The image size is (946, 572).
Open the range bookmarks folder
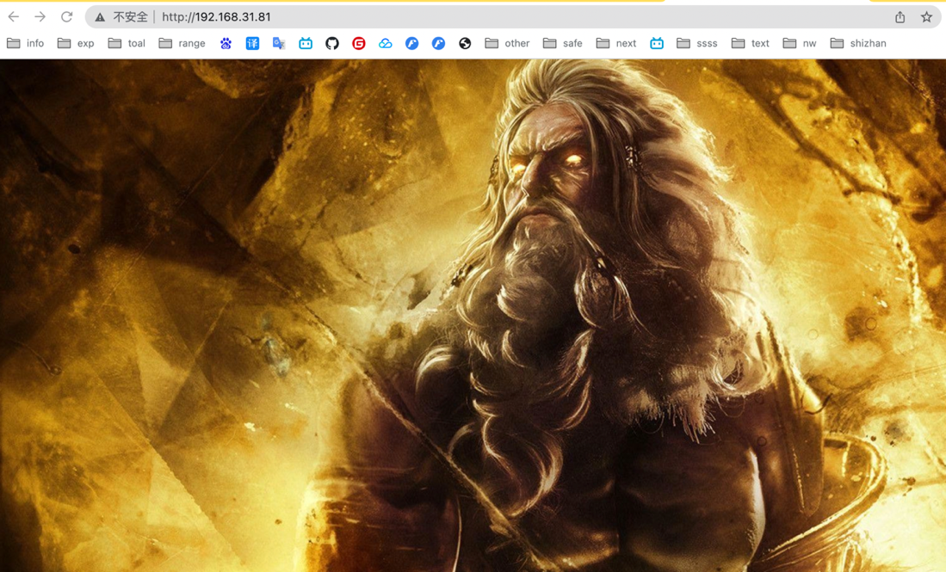182,43
